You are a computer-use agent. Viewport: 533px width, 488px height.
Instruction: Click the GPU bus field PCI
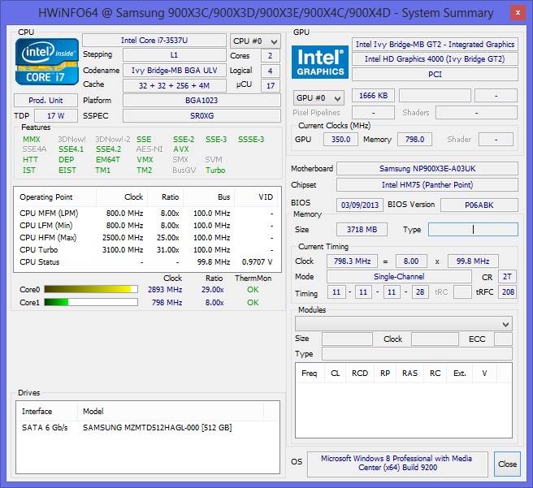[435, 75]
